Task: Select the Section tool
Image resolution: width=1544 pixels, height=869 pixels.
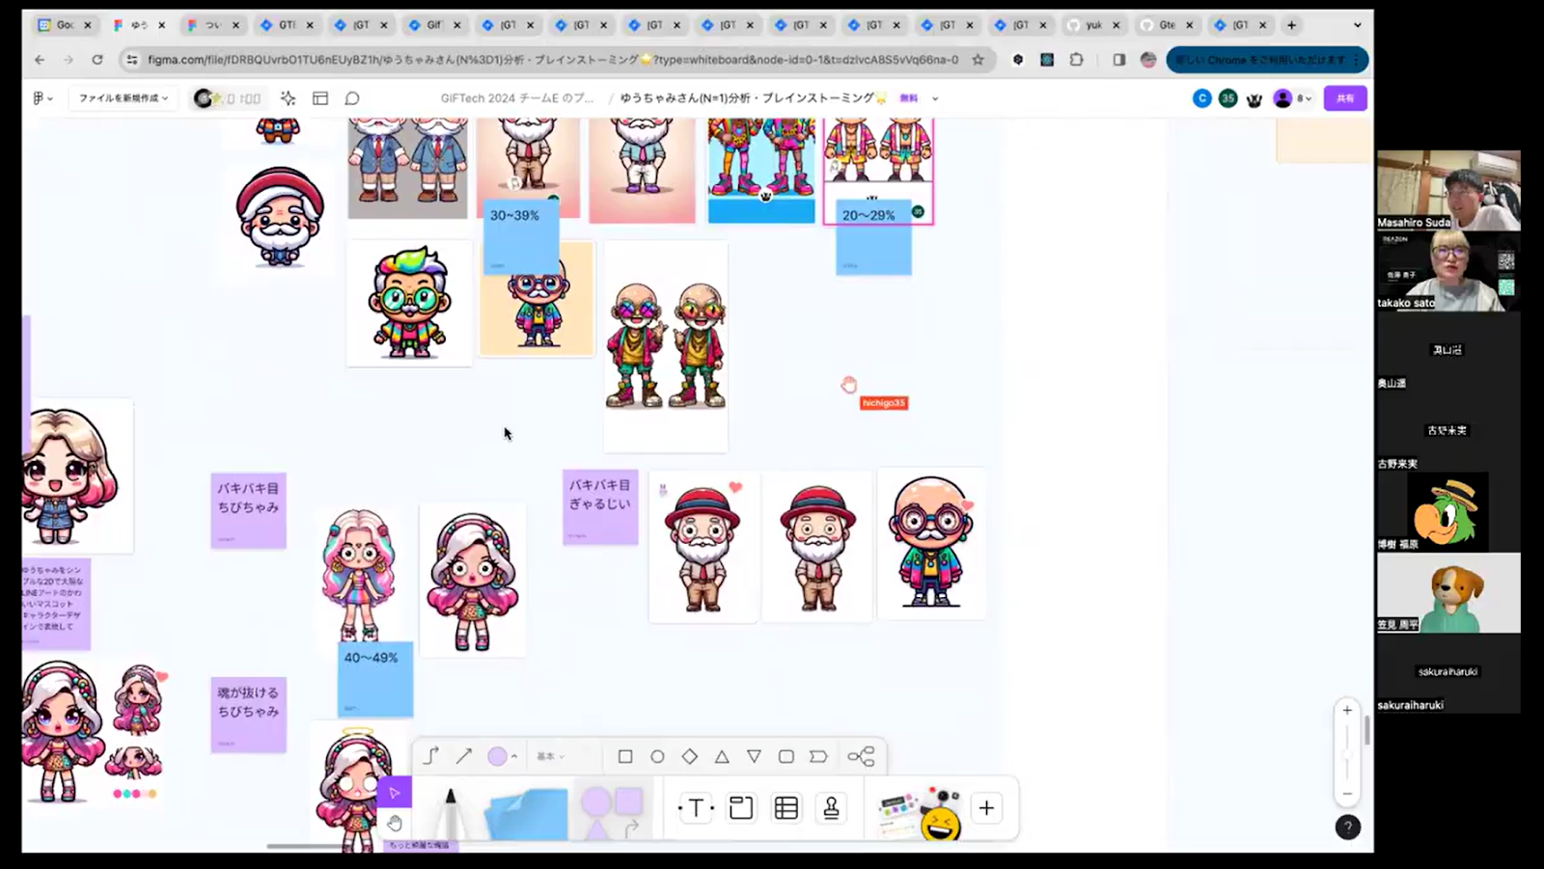Action: point(741,808)
